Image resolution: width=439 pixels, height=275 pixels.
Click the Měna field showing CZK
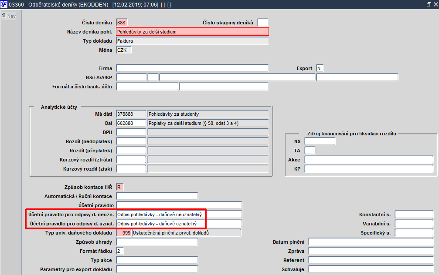tap(123, 50)
